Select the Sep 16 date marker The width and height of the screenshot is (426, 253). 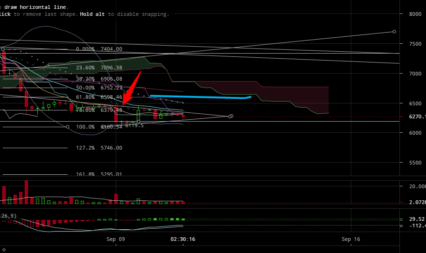pyautogui.click(x=351, y=239)
